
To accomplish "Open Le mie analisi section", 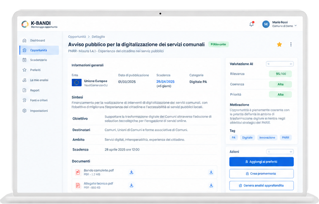I will point(39,80).
